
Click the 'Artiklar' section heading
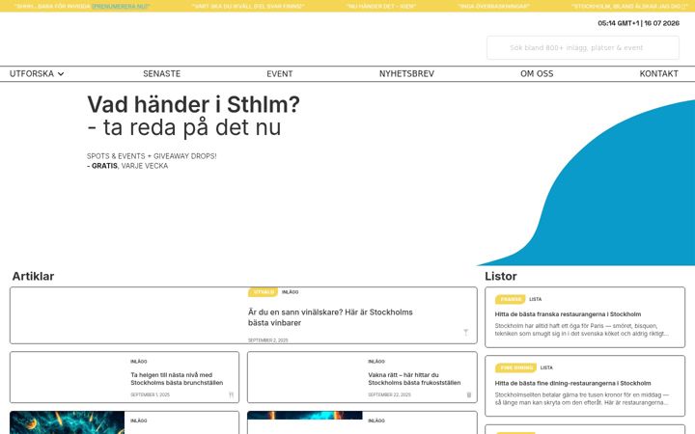tap(33, 277)
